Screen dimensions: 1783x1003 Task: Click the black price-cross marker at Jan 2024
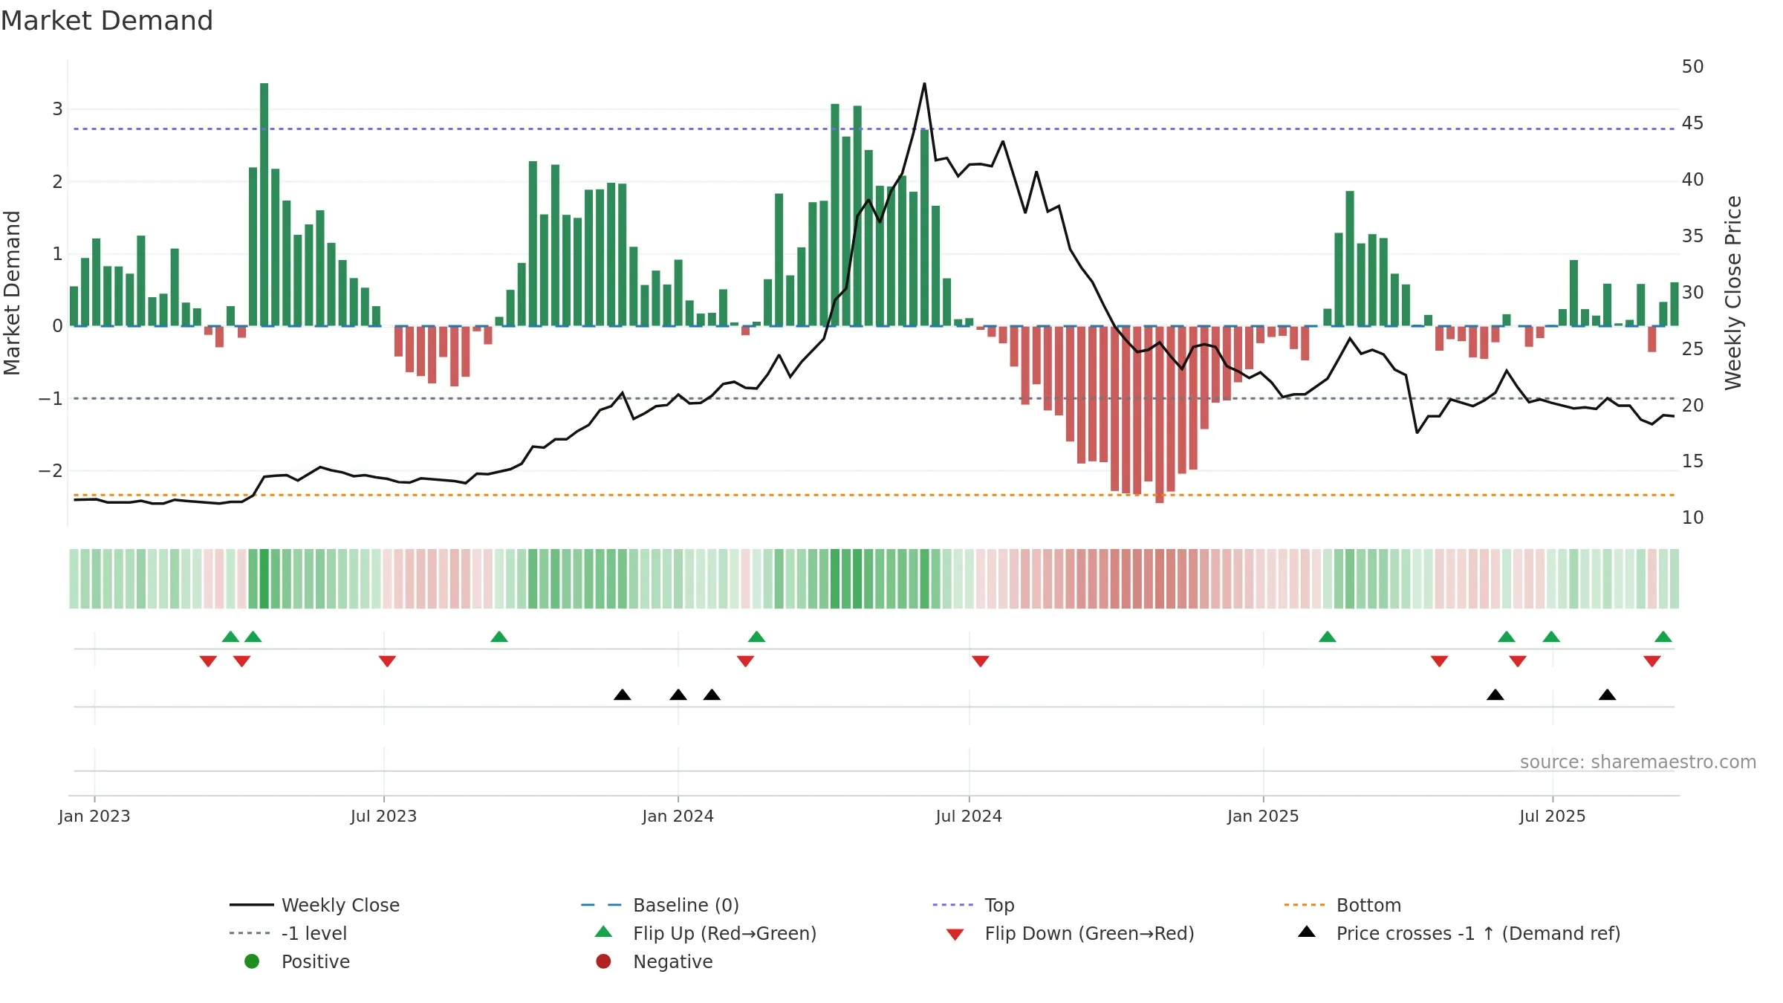point(678,695)
